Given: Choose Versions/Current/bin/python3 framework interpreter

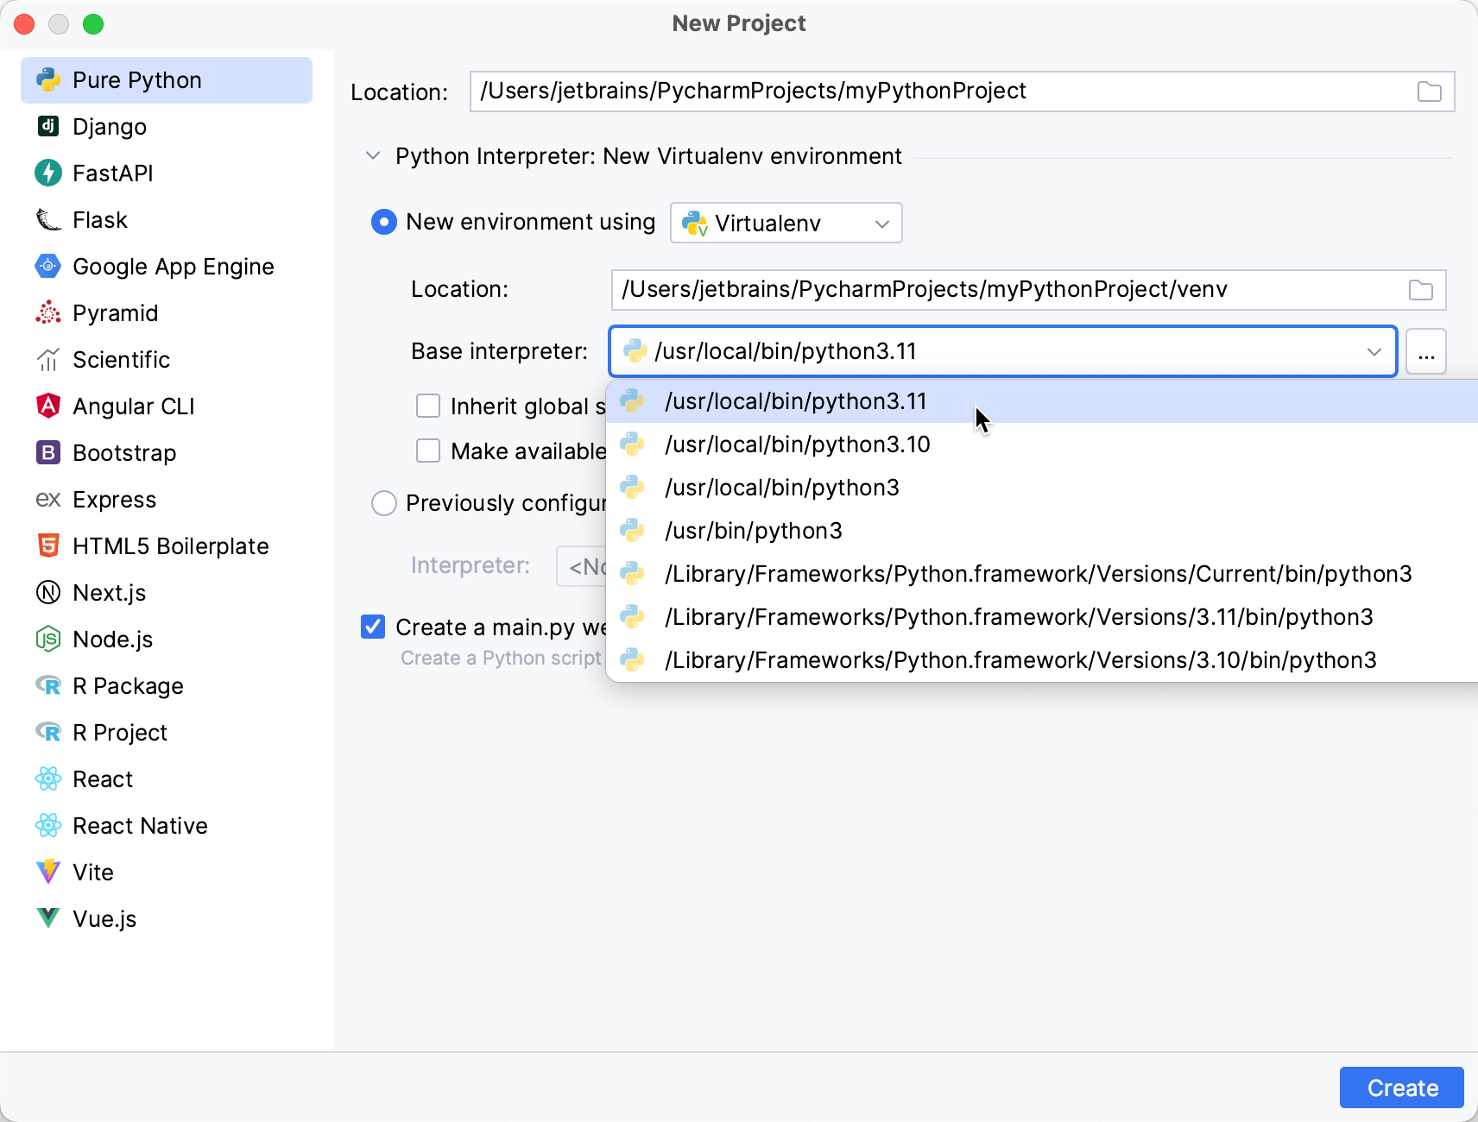Looking at the screenshot, I should tap(1043, 574).
